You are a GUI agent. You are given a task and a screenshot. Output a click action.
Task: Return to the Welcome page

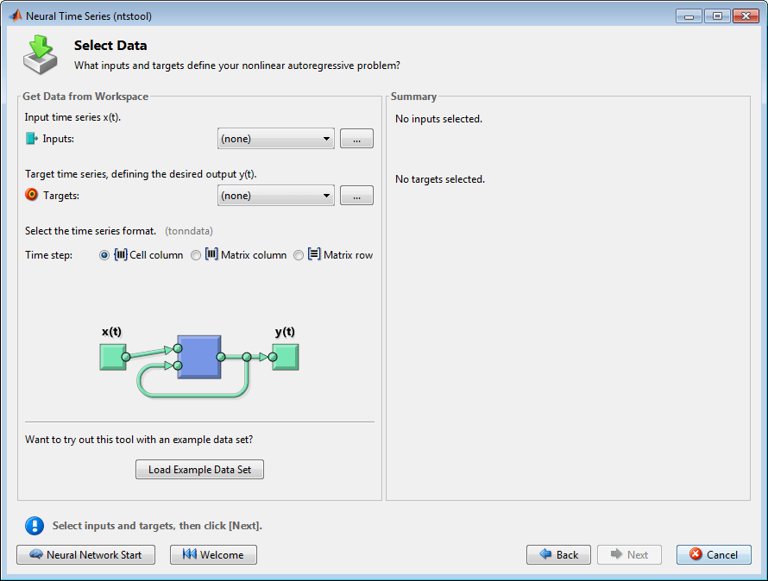(x=213, y=554)
